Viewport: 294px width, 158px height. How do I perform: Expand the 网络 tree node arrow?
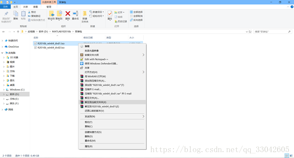pyautogui.click(x=2, y=109)
